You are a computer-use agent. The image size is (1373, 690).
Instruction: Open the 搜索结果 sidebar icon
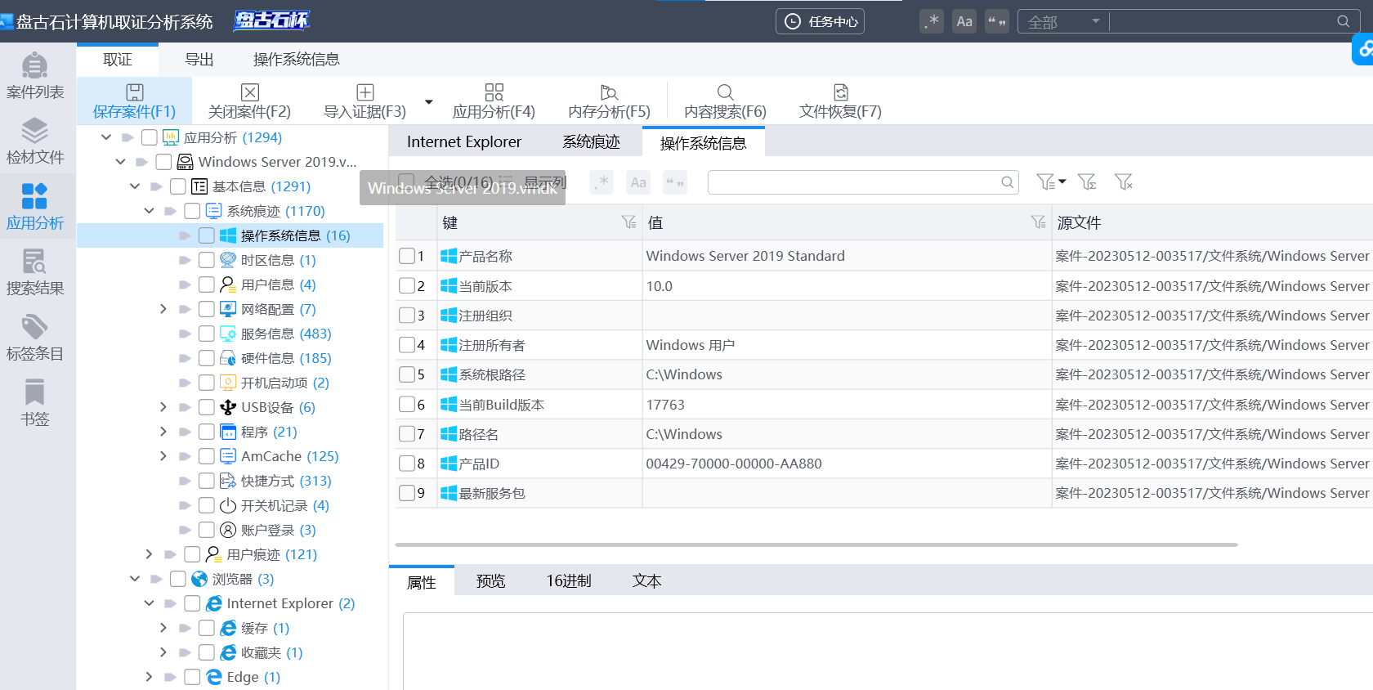tap(34, 272)
